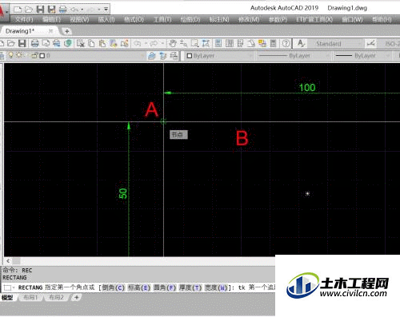Open the Properties palette icon
This screenshot has width=400, height=317.
tap(218, 43)
